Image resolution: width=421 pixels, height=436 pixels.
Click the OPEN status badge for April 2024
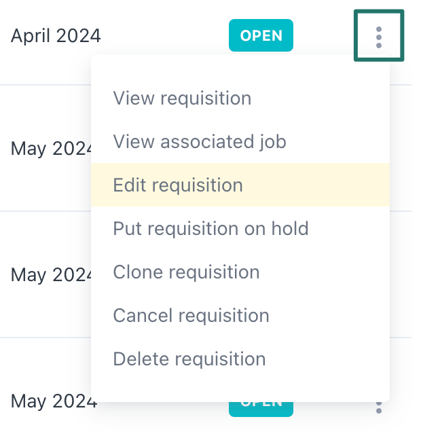pyautogui.click(x=261, y=36)
